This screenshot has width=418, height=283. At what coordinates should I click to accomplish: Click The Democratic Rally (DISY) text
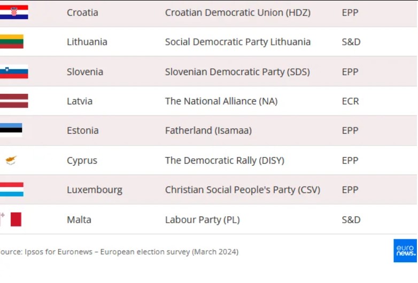tap(225, 160)
